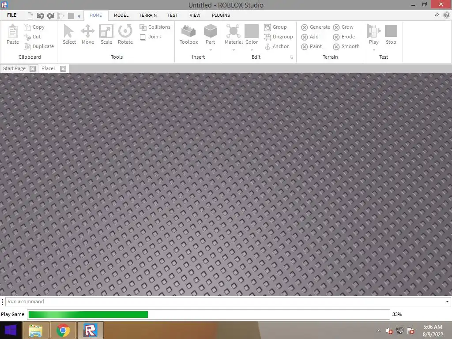Click the muted volume tray icon

[x=389, y=331]
